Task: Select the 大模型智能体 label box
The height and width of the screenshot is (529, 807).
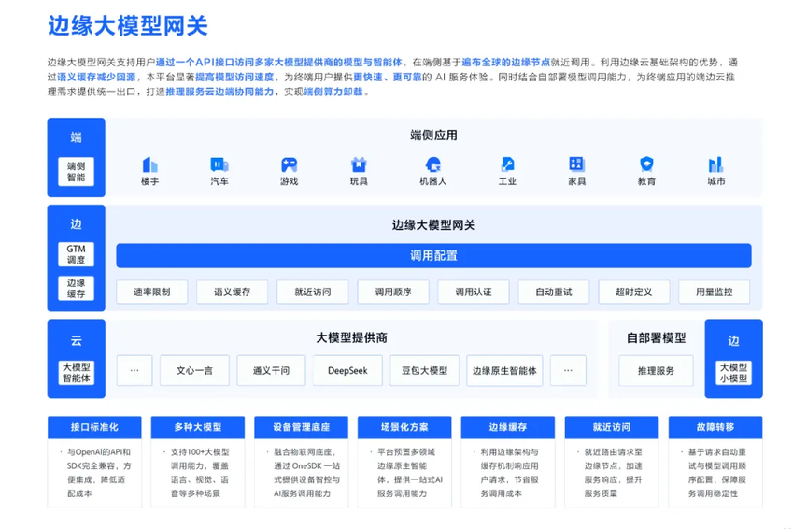Action: coord(77,373)
